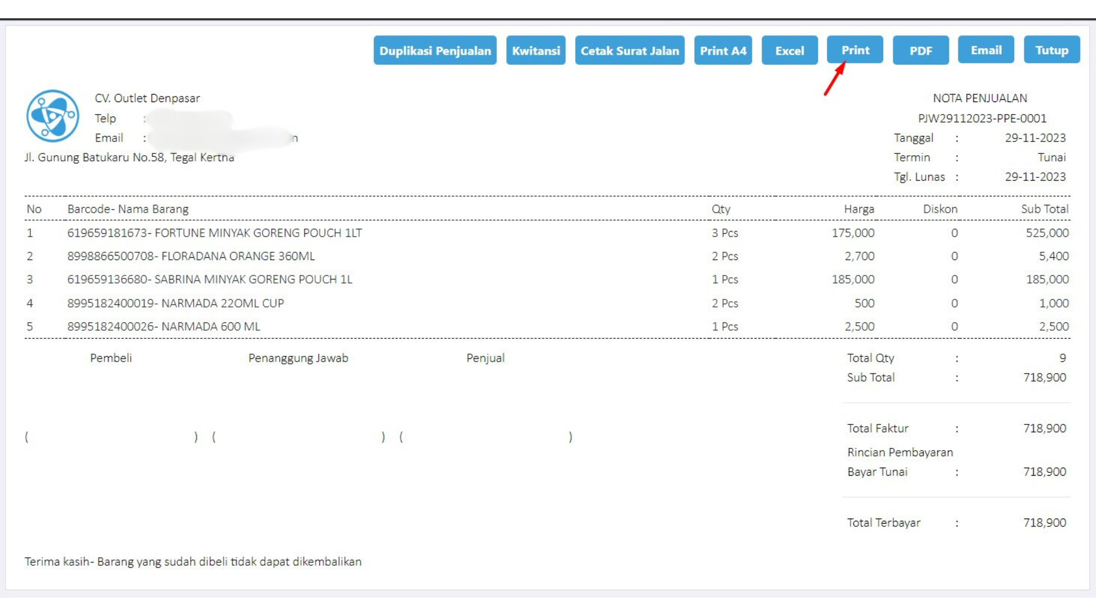The height and width of the screenshot is (616, 1096).
Task: Click the NOTA PENJUALAN heading
Action: pyautogui.click(x=980, y=98)
